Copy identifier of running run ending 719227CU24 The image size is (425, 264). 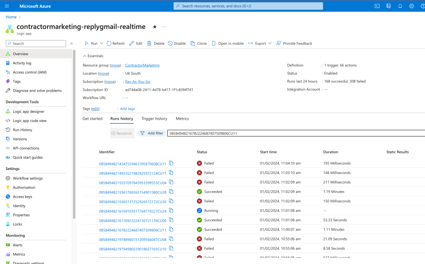coord(171,211)
